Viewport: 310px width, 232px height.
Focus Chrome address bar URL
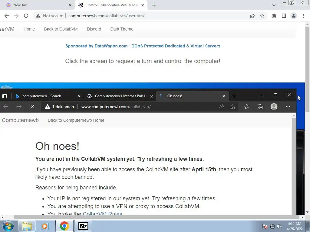point(106,16)
